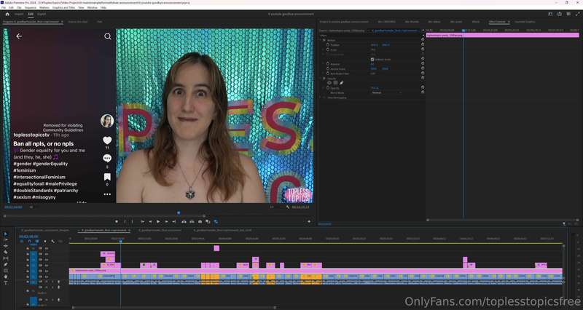Open the Effect Controls panel tab

(x=497, y=22)
